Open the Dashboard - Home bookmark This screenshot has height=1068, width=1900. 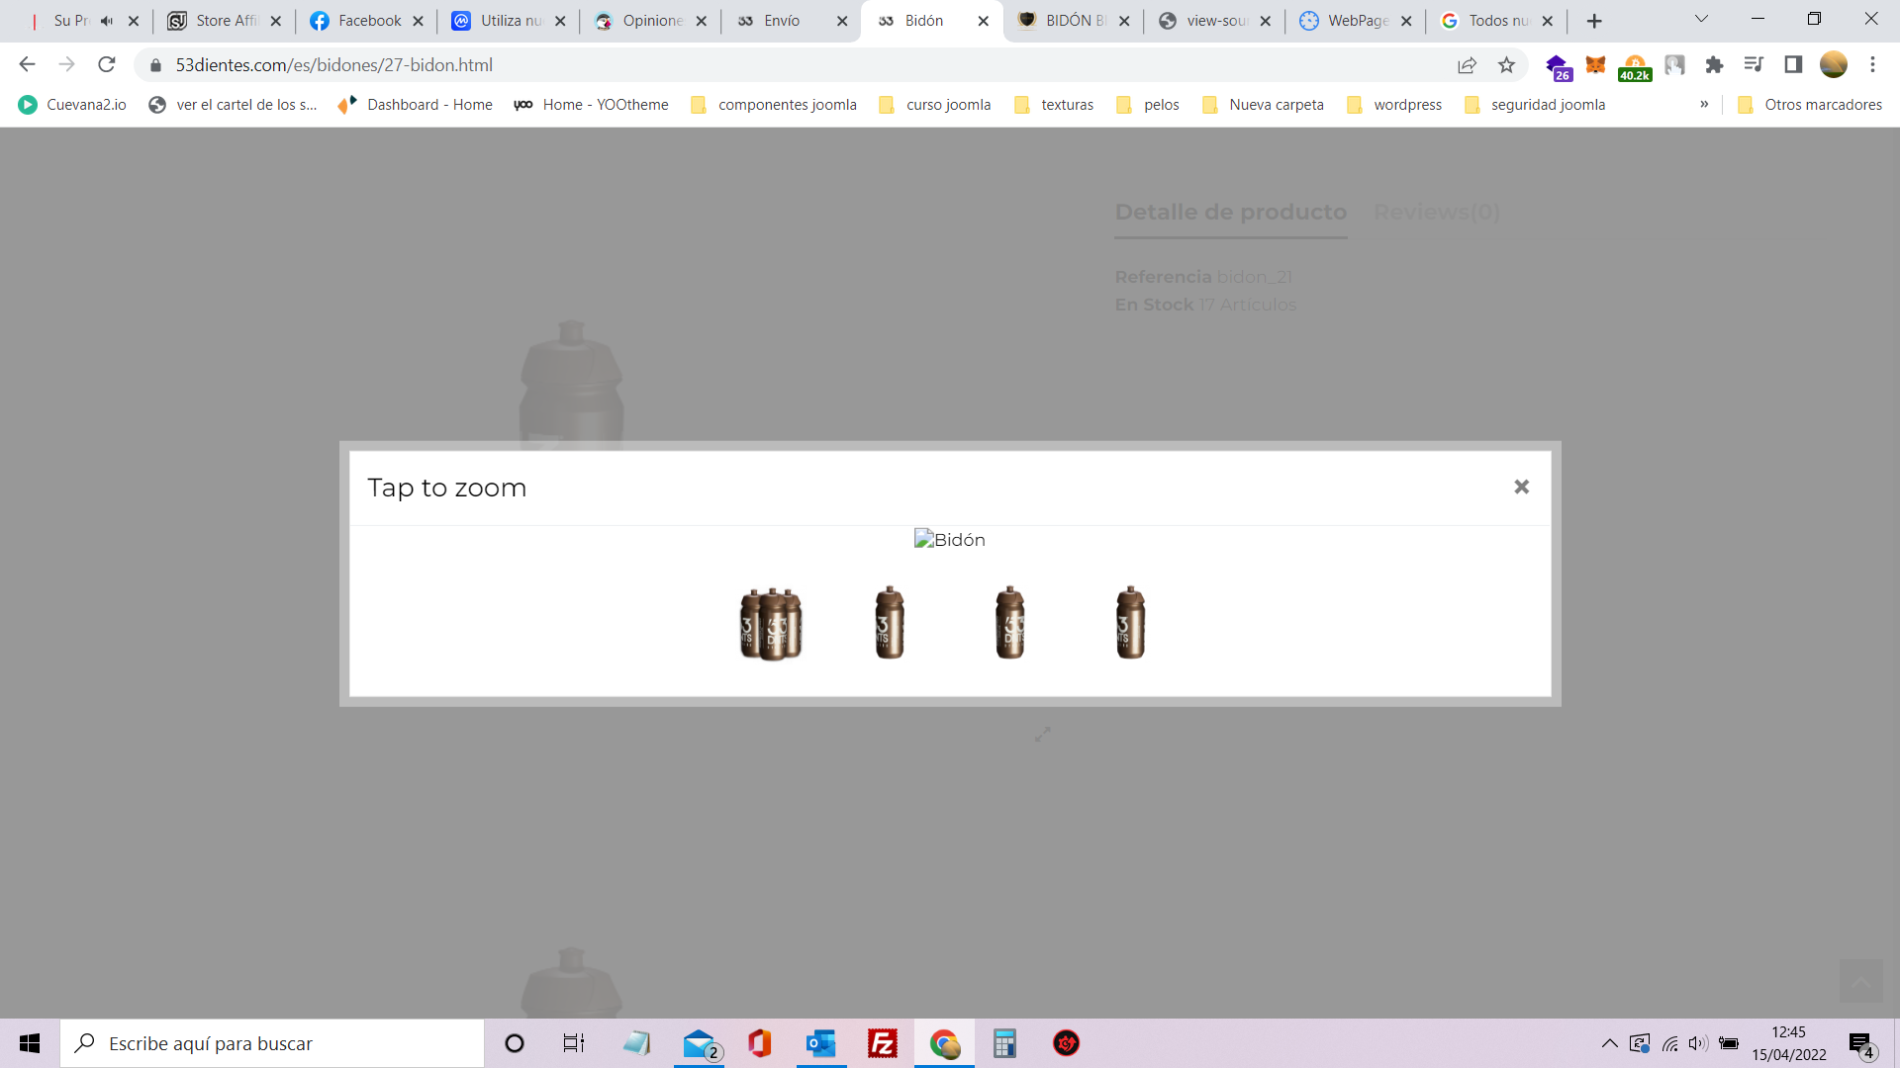click(x=415, y=105)
